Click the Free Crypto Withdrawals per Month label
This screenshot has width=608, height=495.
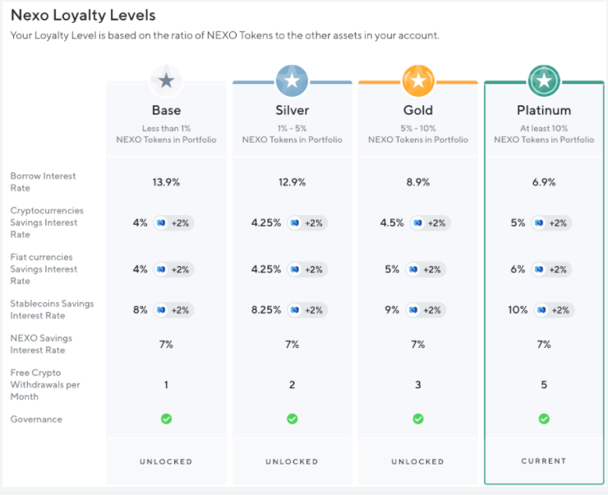tap(45, 385)
